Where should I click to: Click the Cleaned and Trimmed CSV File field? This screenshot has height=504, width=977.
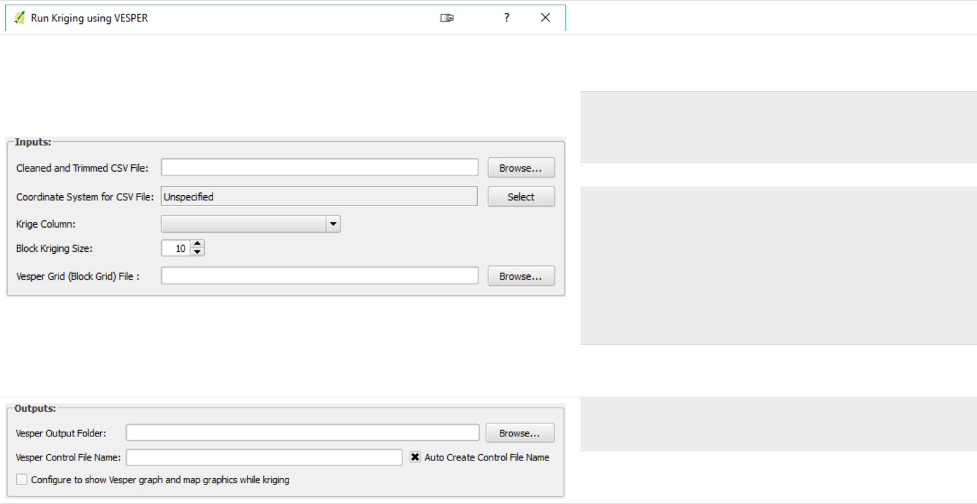coord(320,167)
